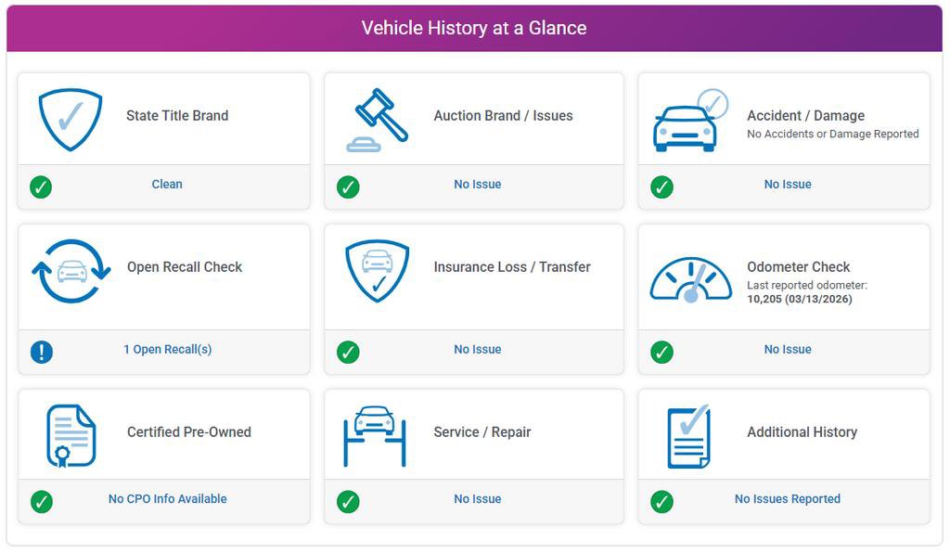Image resolution: width=950 pixels, height=553 pixels.
Task: Click the blue exclamation open recall alert icon
Action: pyautogui.click(x=41, y=352)
